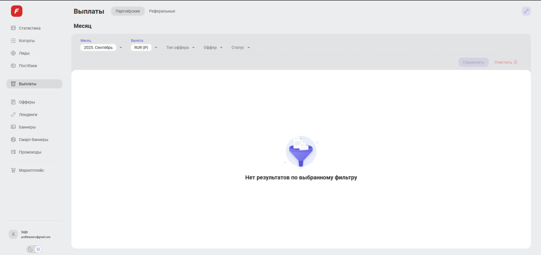Open Статистика via its sidebar icon
Screen dimensions: 541x255
[13, 28]
